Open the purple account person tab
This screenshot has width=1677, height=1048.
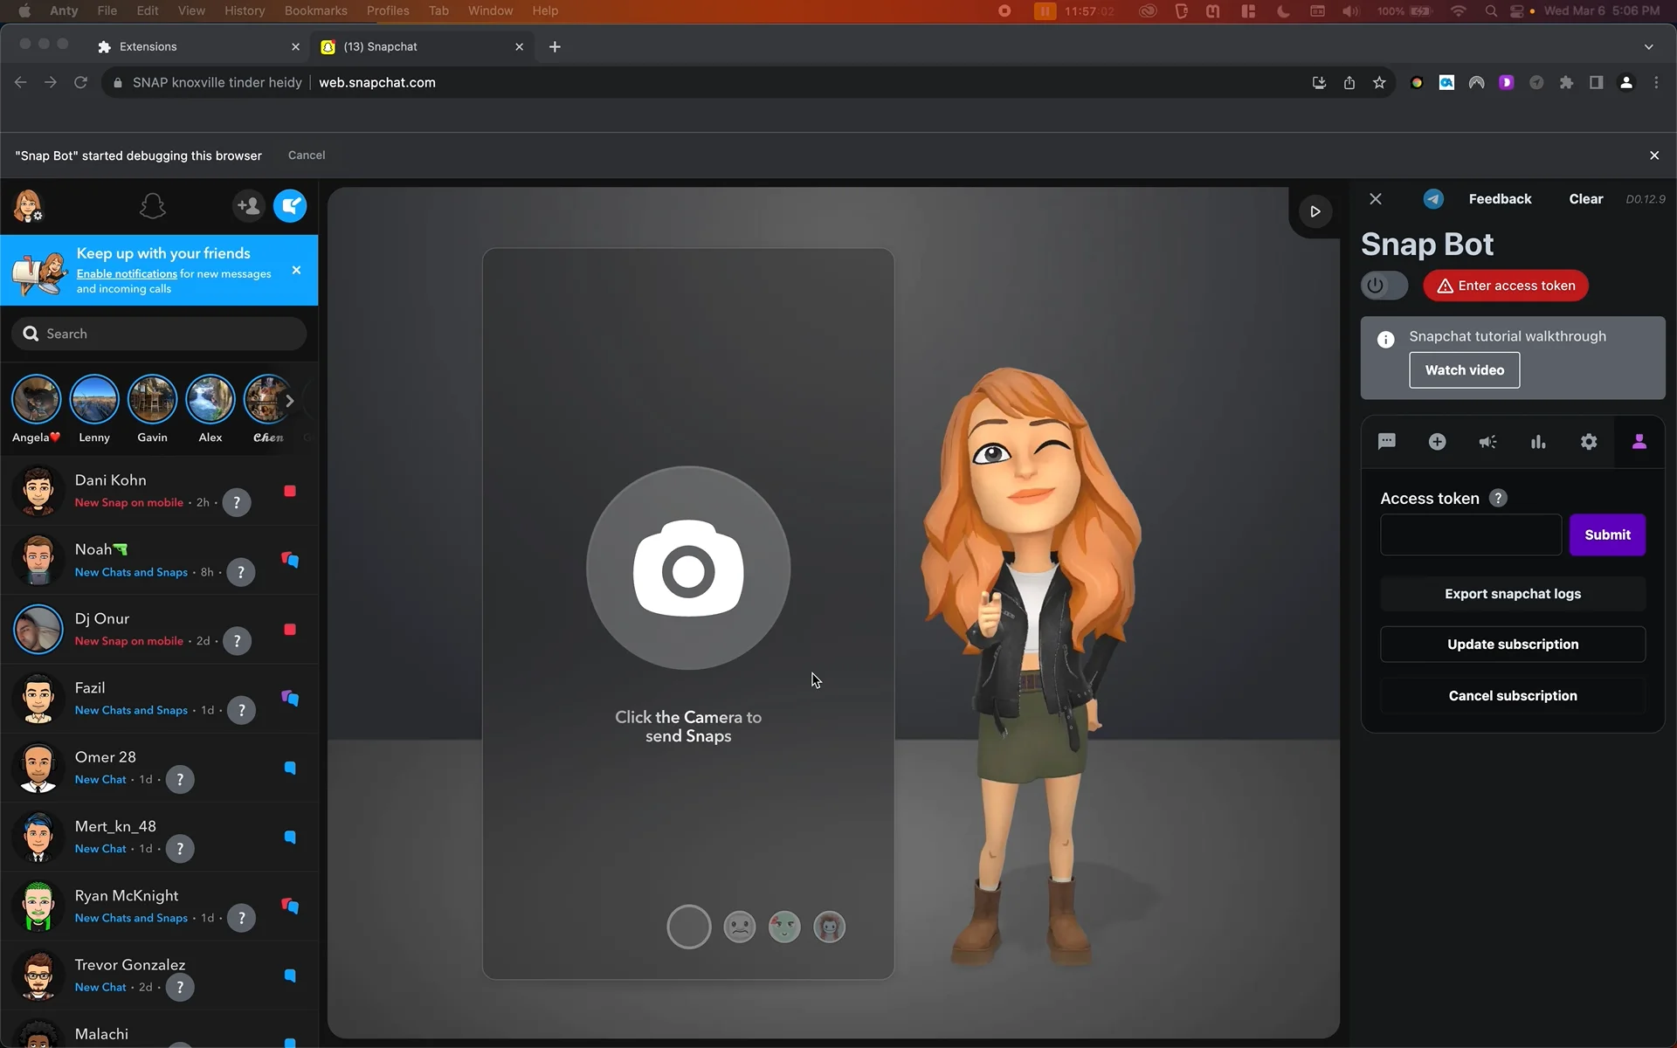tap(1639, 442)
